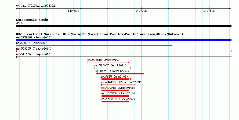The height and width of the screenshot is (120, 239).
Task: Open the esv1005834 (Pang2010) label
Action: click(x=118, y=93)
